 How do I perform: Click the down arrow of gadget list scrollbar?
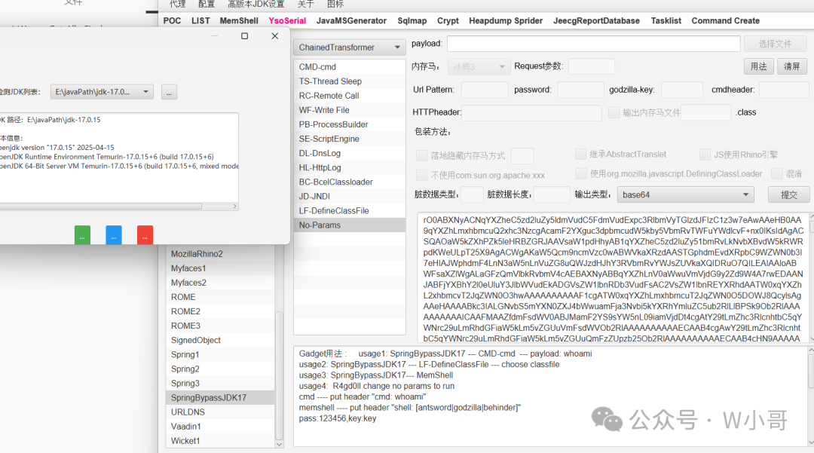(280, 444)
